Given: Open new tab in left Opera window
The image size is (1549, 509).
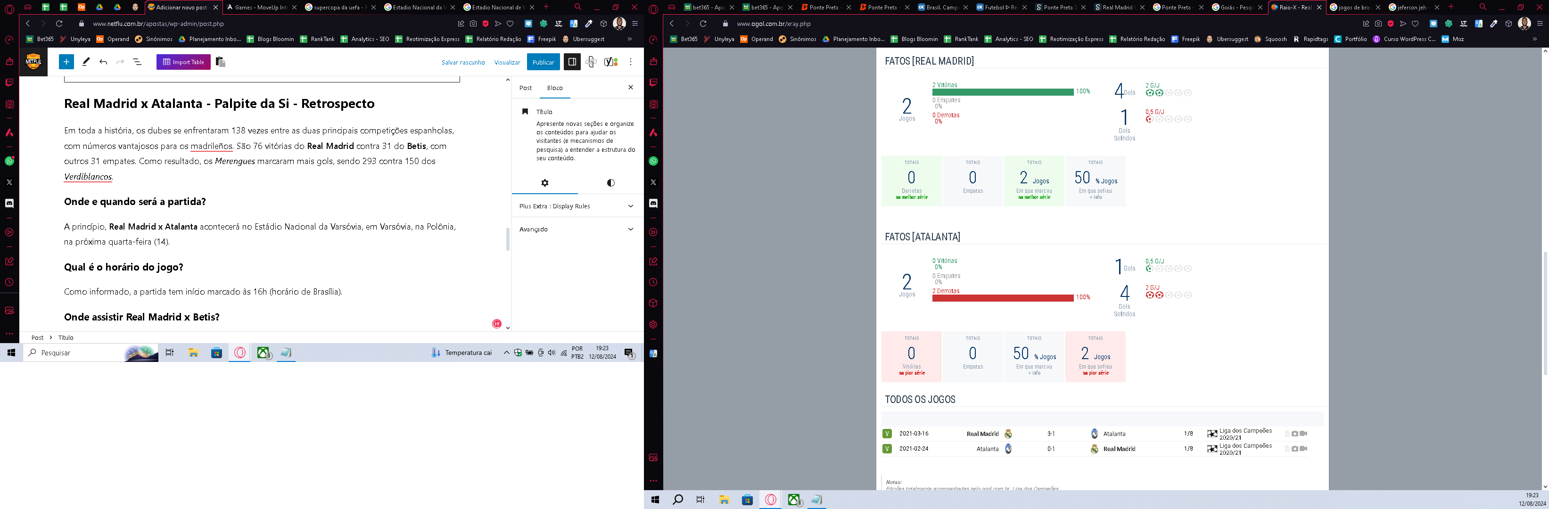Looking at the screenshot, I should point(546,7).
